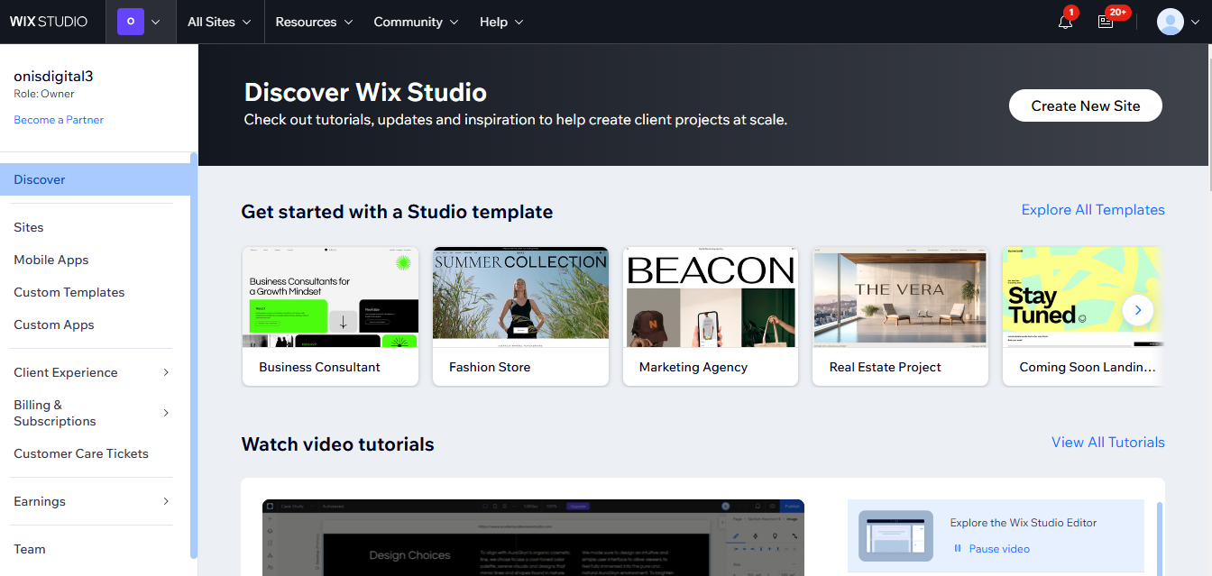Click Create New Site button

pos(1086,105)
